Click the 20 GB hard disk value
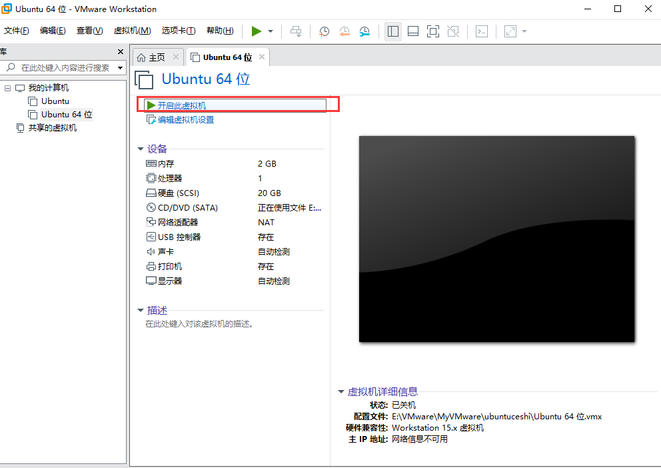This screenshot has height=468, width=661. point(269,193)
